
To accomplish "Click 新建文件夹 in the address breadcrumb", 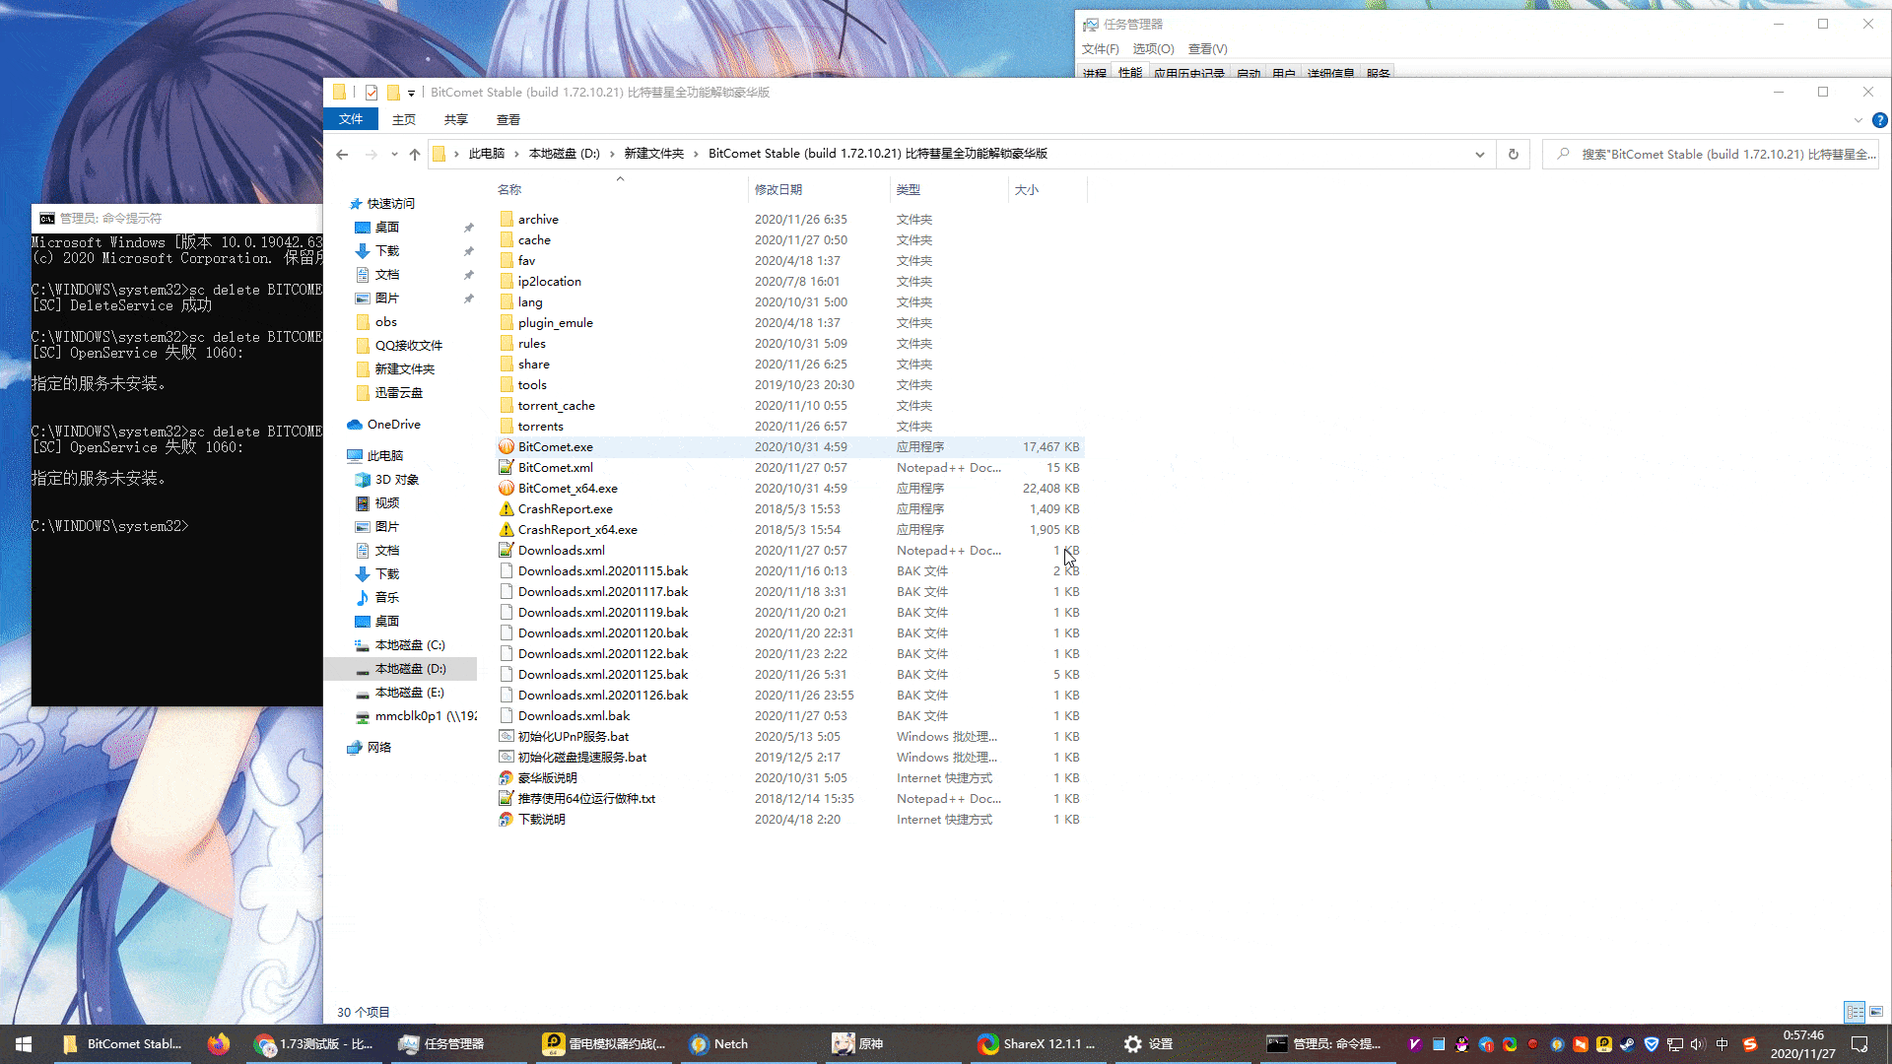I will click(x=653, y=154).
